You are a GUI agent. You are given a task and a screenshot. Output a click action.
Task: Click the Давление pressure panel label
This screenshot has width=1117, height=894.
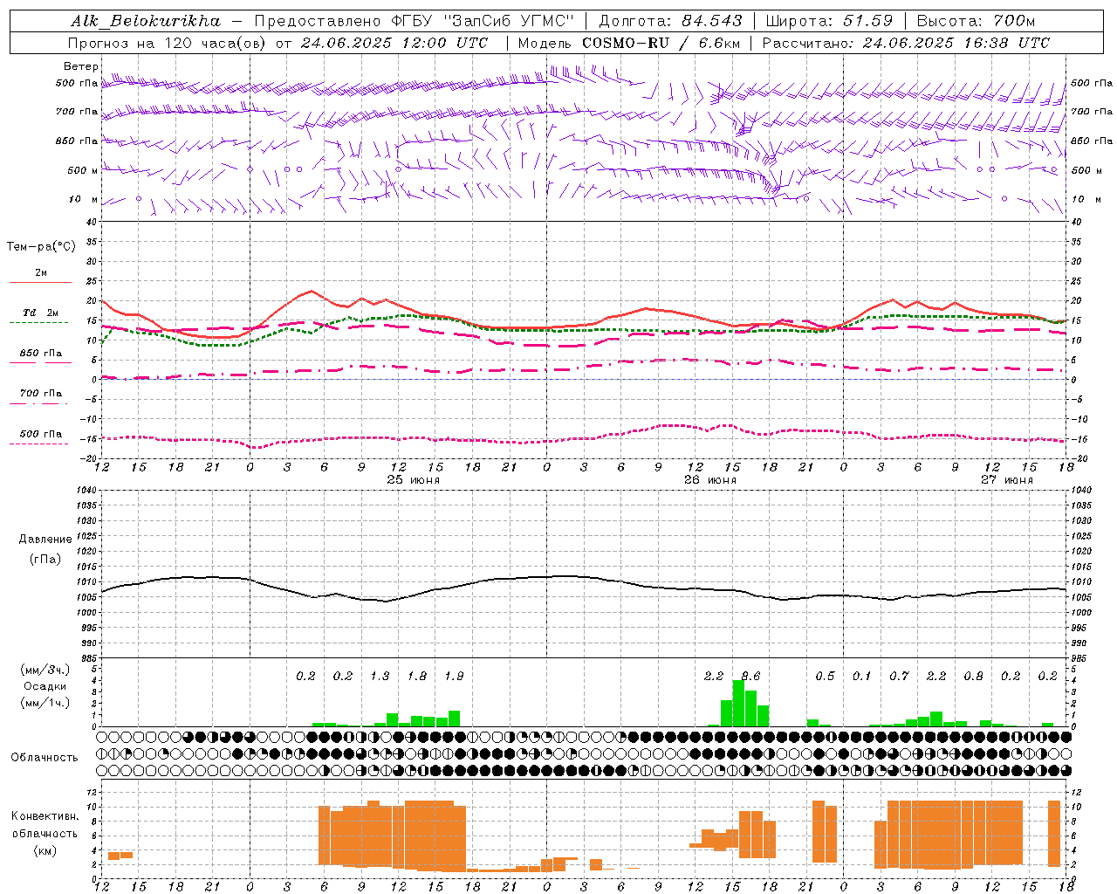[x=45, y=540]
